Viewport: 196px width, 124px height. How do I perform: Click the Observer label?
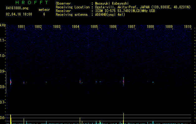click(x=63, y=3)
